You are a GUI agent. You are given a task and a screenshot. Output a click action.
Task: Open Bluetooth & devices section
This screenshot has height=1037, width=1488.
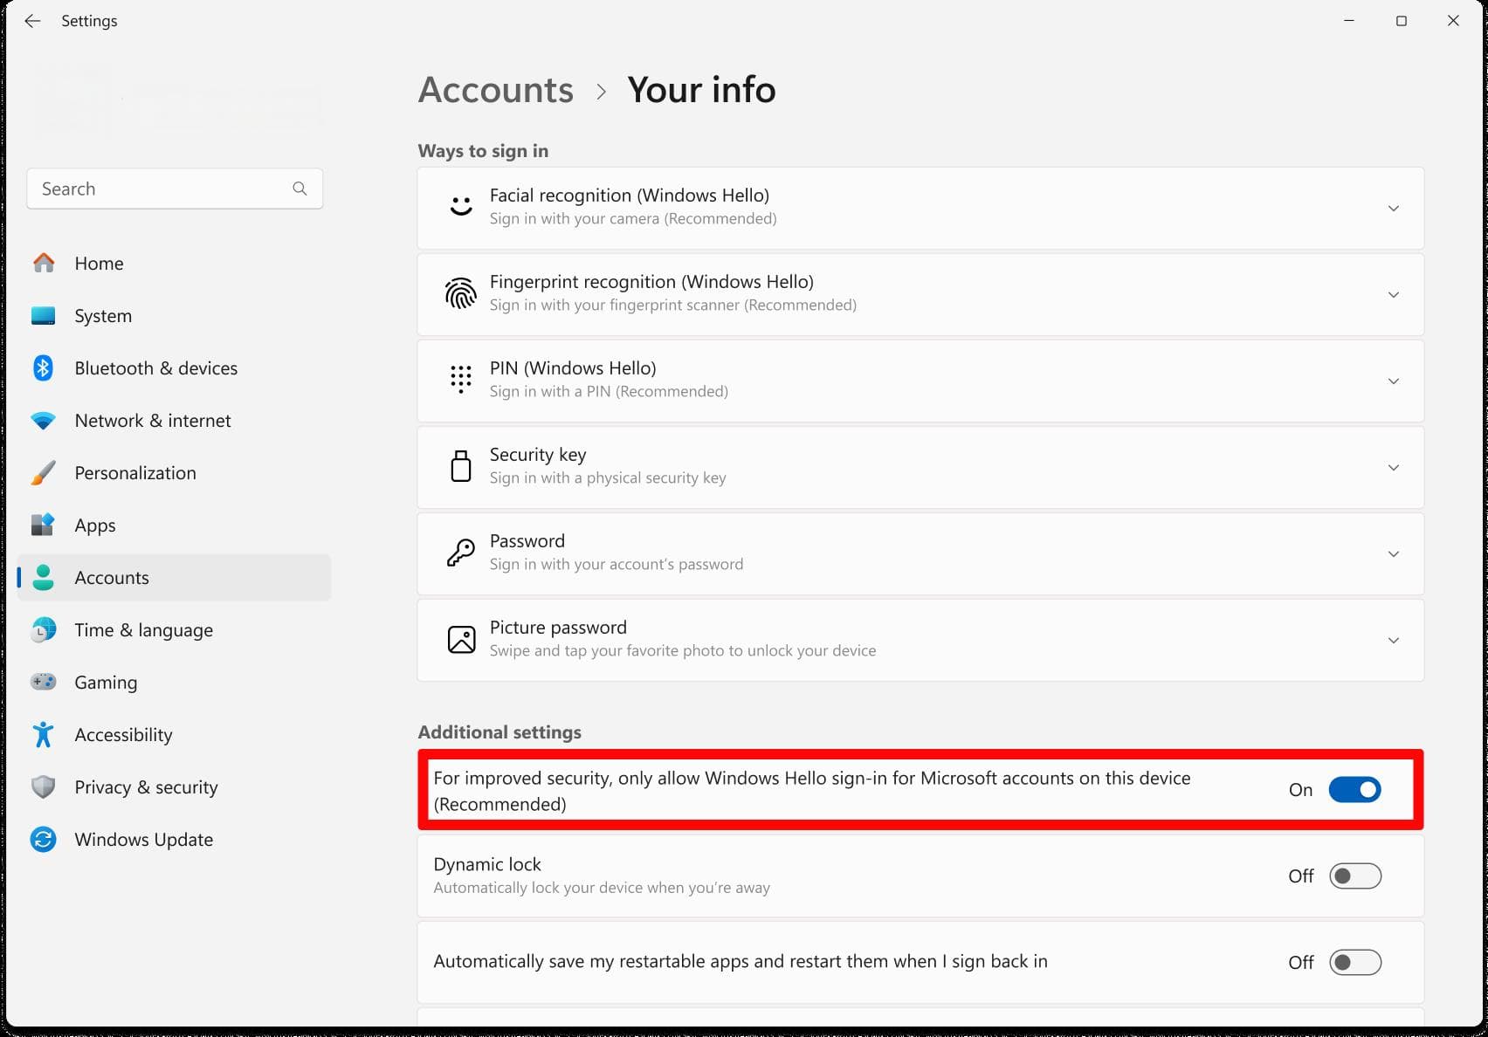(175, 367)
